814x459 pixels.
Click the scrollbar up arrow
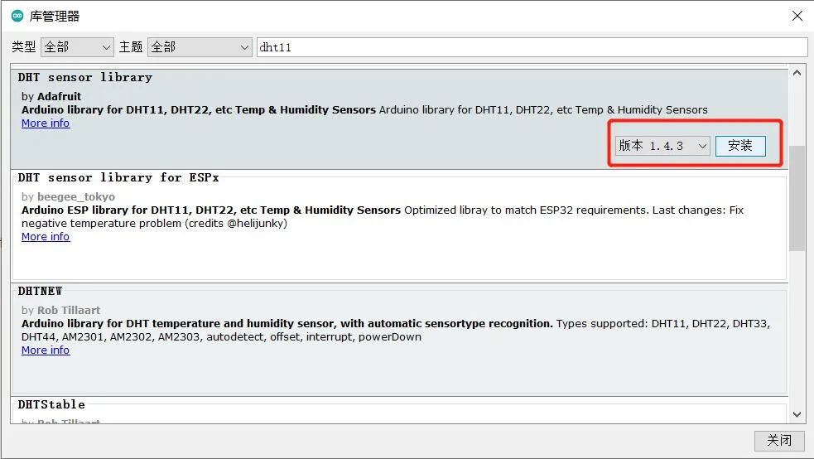pyautogui.click(x=797, y=73)
